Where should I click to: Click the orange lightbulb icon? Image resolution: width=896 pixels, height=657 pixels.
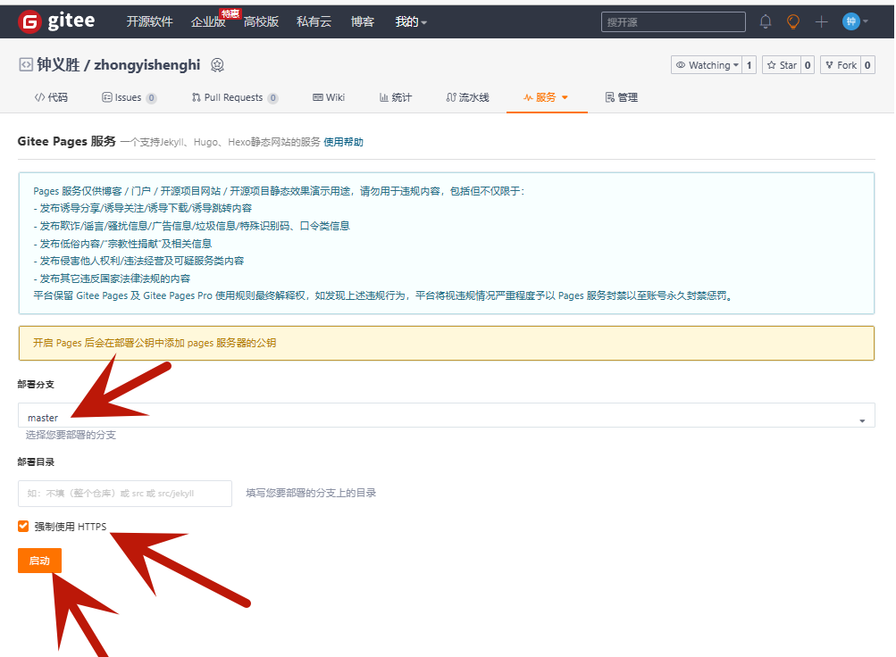point(793,21)
